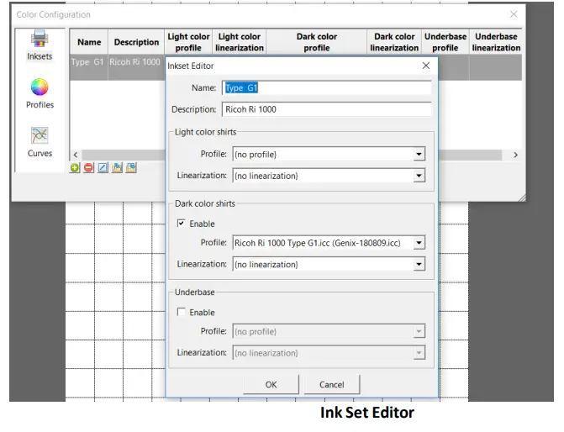
Task: Click the Light color linearization column header
Action: click(240, 42)
